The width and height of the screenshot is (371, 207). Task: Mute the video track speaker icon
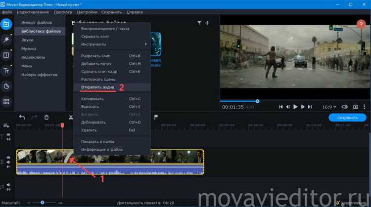pyautogui.click(x=8, y=162)
